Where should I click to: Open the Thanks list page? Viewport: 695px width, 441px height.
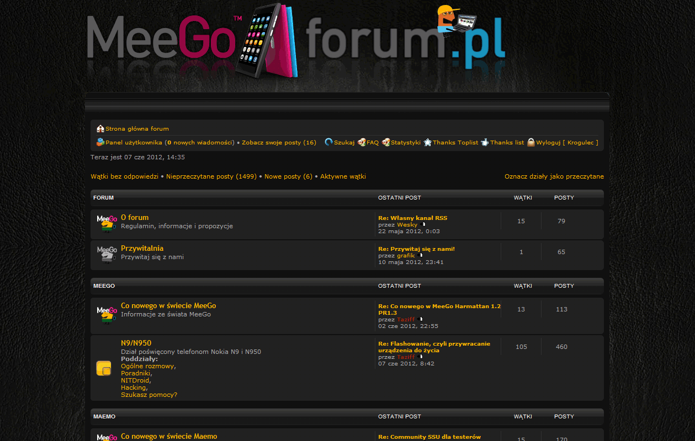pyautogui.click(x=507, y=142)
